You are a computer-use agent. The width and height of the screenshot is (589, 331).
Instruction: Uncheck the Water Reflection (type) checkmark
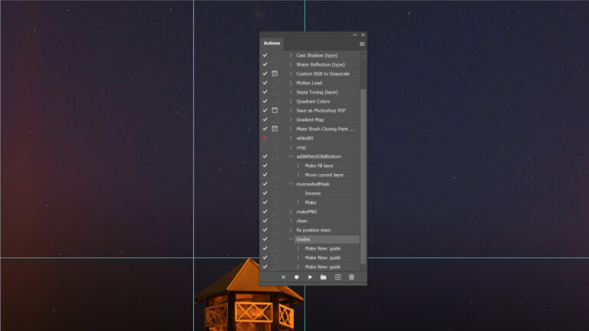tap(265, 64)
